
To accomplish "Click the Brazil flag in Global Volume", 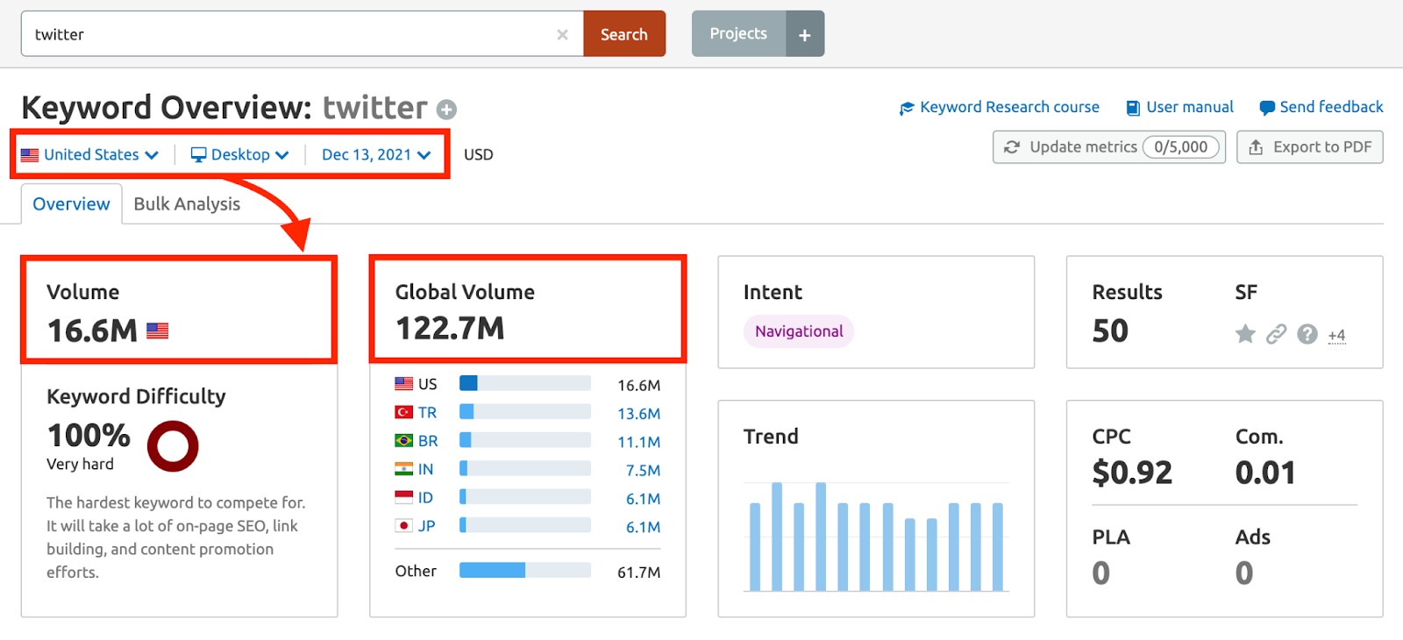I will pyautogui.click(x=404, y=441).
